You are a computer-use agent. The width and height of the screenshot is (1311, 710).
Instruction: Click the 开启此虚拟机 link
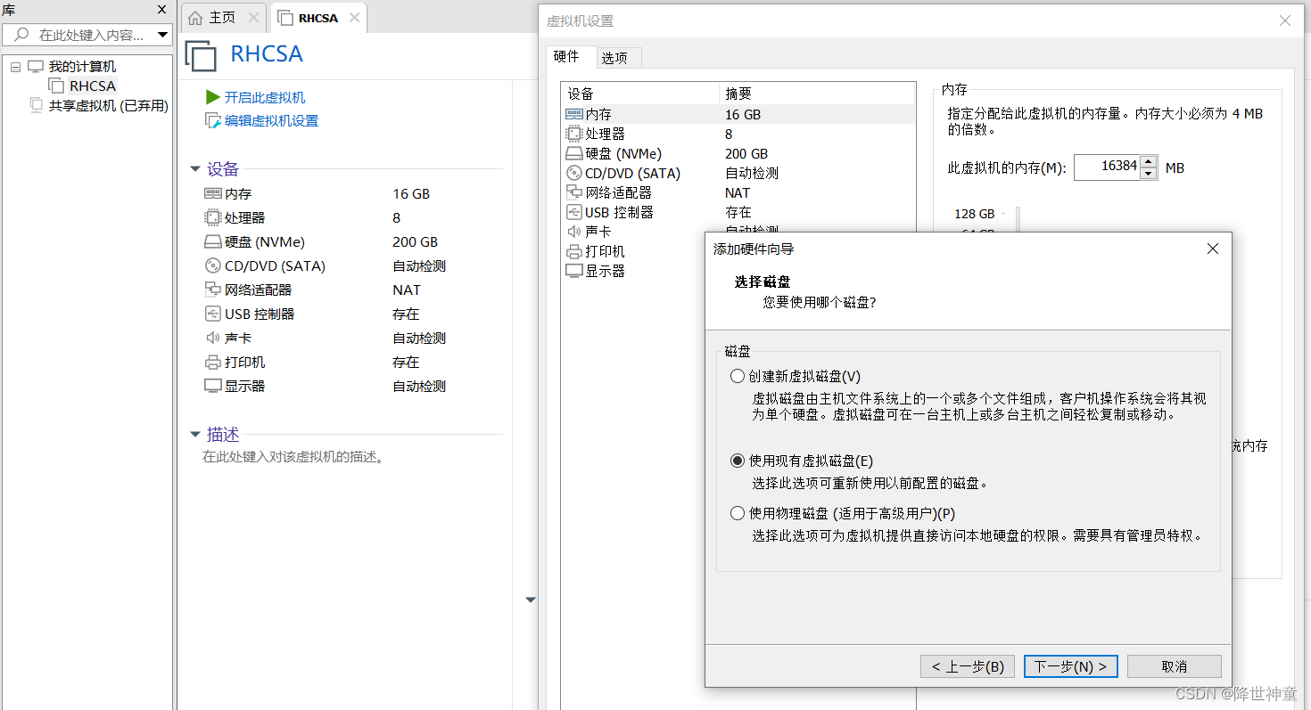pos(265,97)
